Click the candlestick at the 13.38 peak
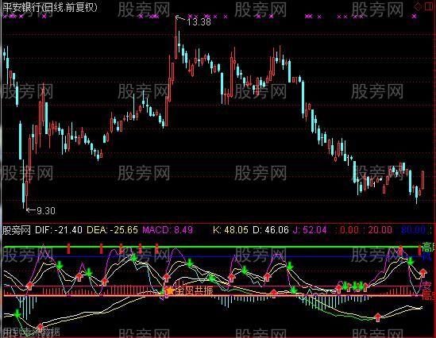Image resolution: width=436 pixels, height=338 pixels. pos(176,37)
